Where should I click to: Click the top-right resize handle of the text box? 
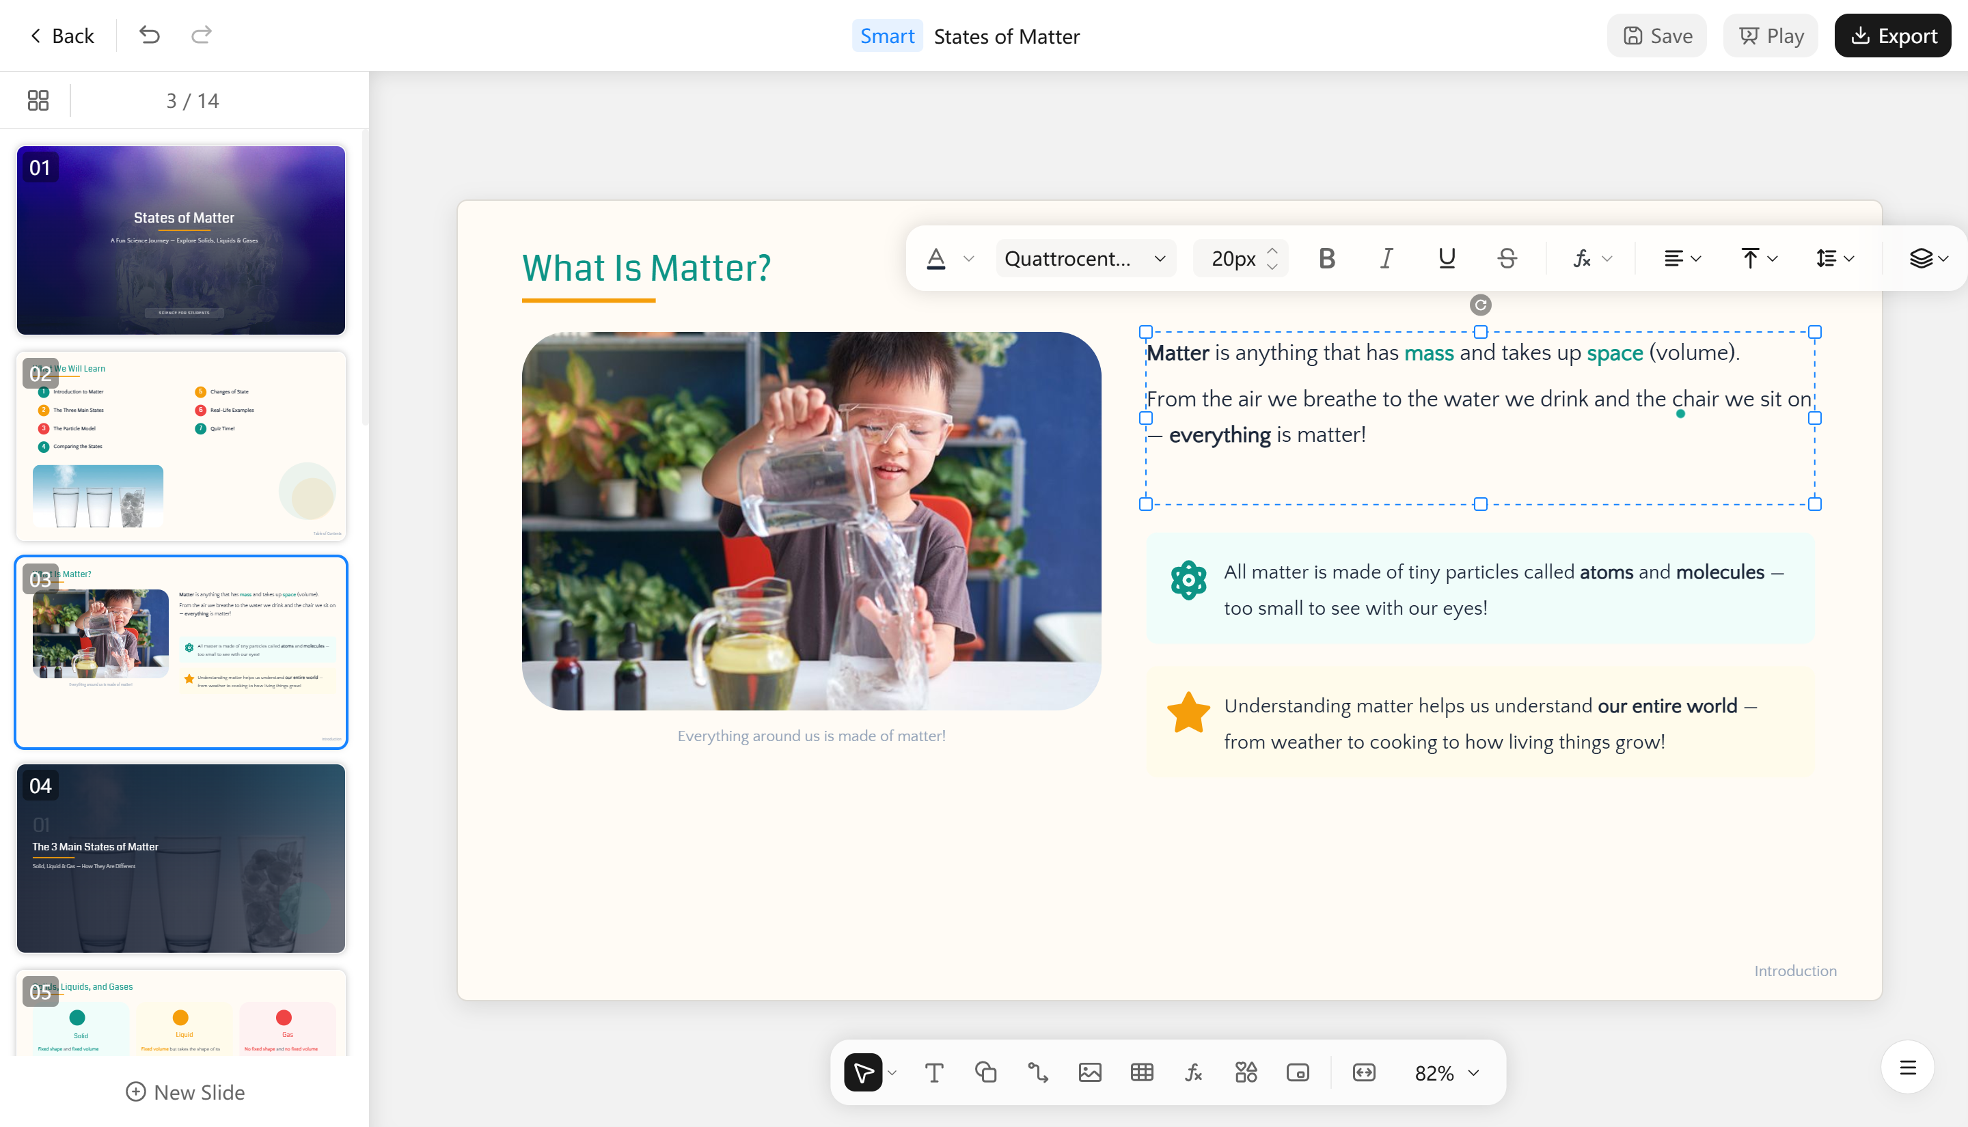[1814, 332]
